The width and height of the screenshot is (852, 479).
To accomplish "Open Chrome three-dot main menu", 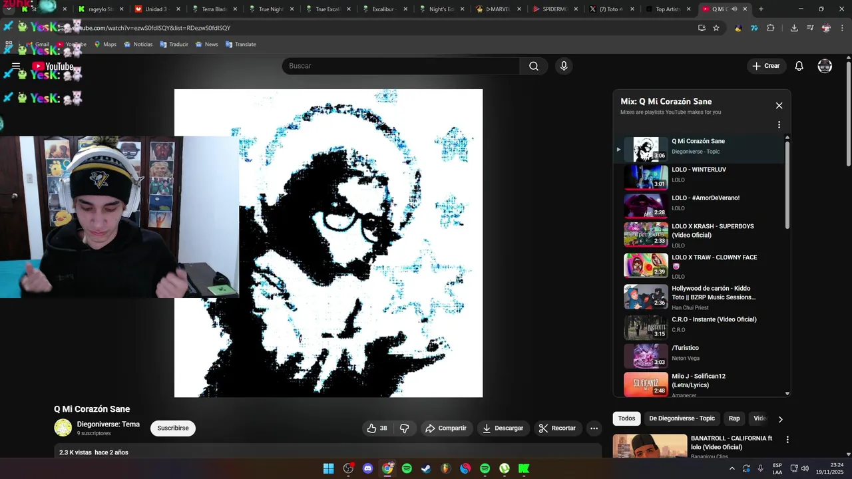I will click(x=843, y=28).
